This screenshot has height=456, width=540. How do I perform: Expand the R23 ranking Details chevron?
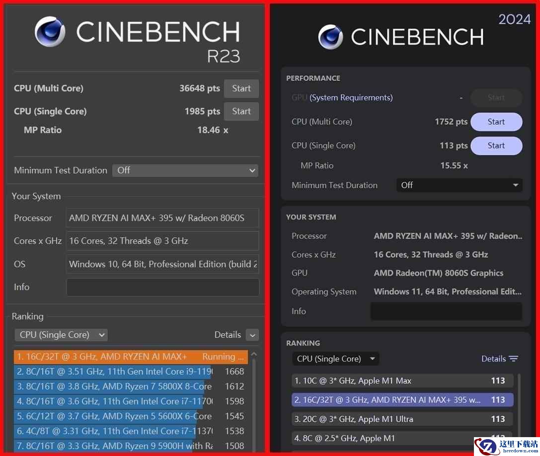click(252, 335)
